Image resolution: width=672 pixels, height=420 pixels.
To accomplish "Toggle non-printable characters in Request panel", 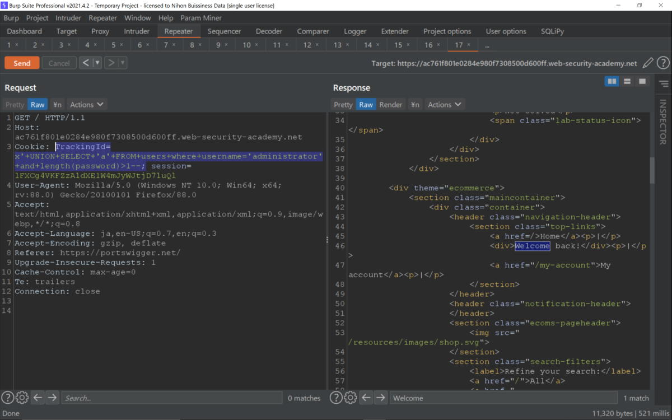I will [57, 104].
